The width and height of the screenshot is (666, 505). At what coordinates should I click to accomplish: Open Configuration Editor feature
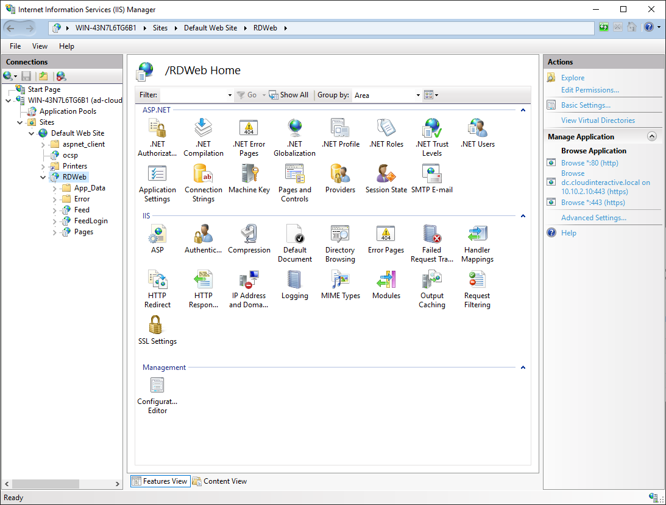[x=157, y=395]
